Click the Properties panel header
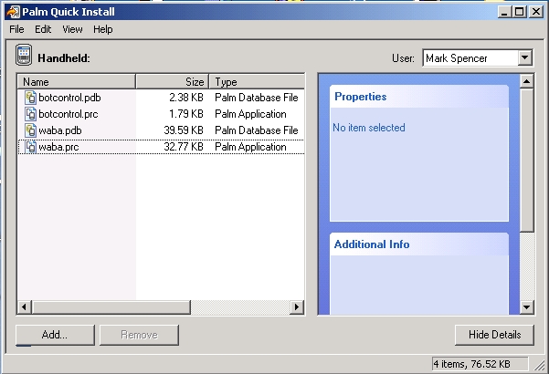 click(419, 97)
